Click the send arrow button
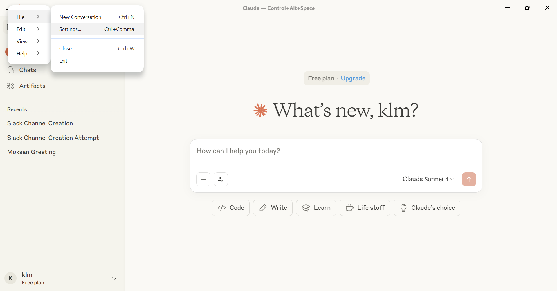 469,179
